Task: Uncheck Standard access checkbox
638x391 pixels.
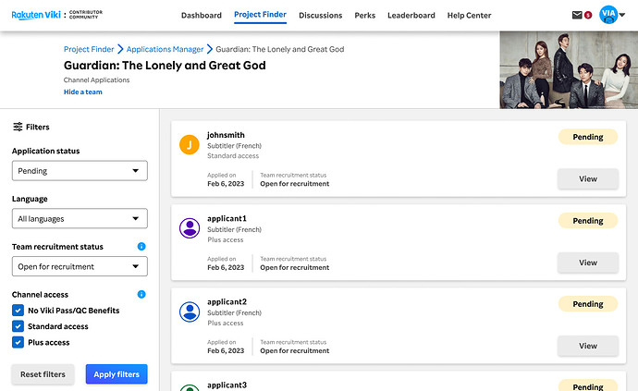Action: 18,326
